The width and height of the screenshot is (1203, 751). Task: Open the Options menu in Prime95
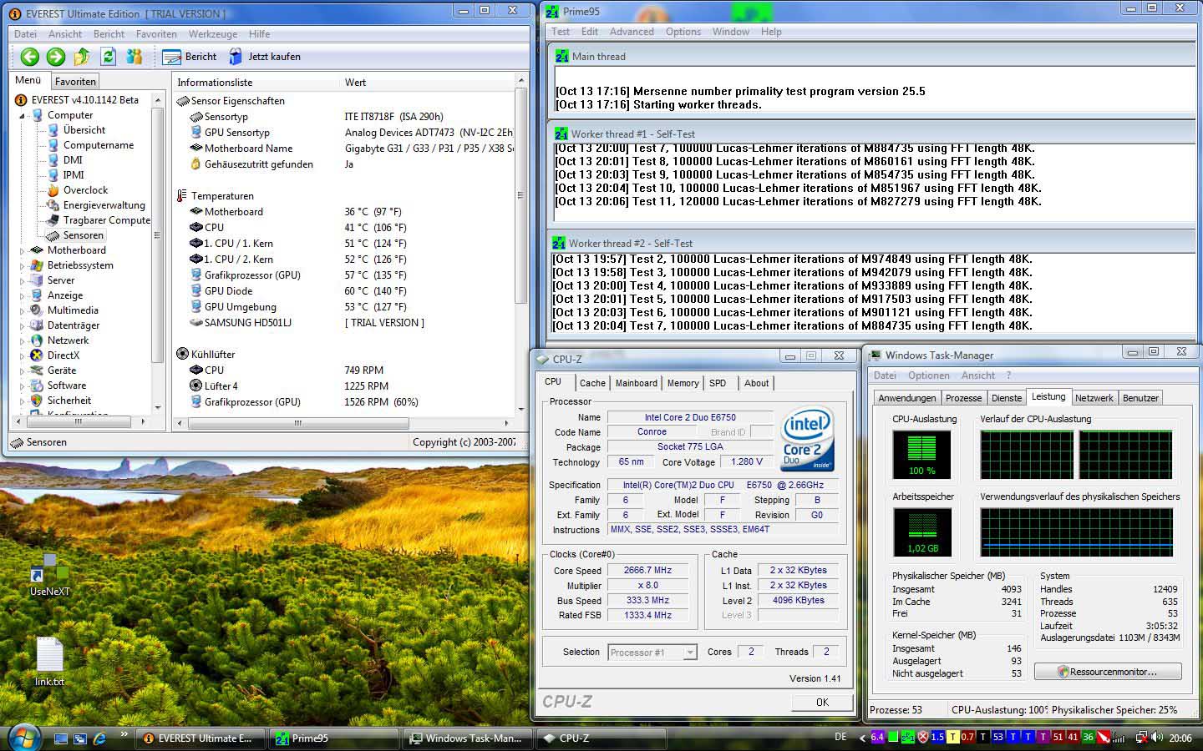click(x=683, y=32)
